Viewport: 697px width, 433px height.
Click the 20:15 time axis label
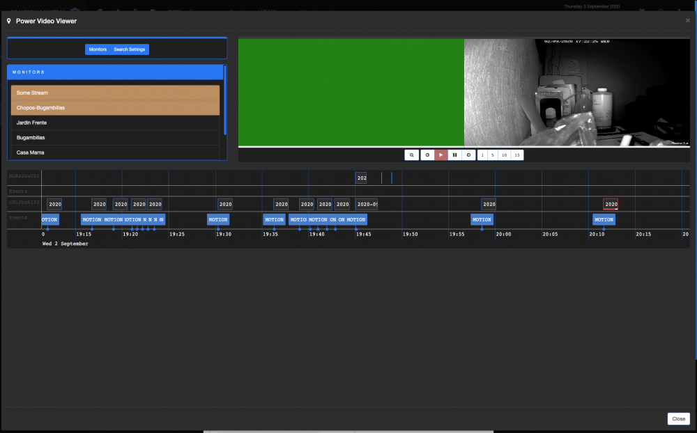pos(643,235)
